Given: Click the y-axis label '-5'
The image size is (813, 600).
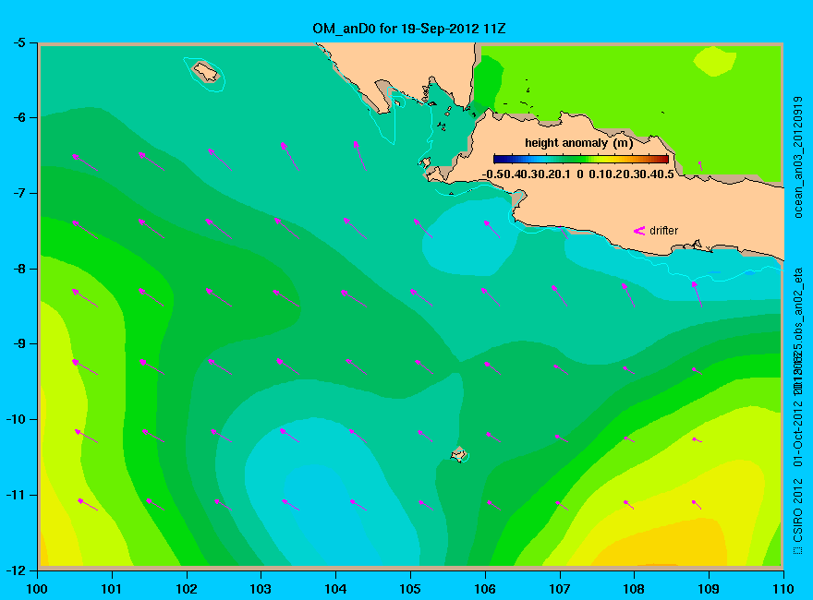Looking at the screenshot, I should [x=19, y=42].
